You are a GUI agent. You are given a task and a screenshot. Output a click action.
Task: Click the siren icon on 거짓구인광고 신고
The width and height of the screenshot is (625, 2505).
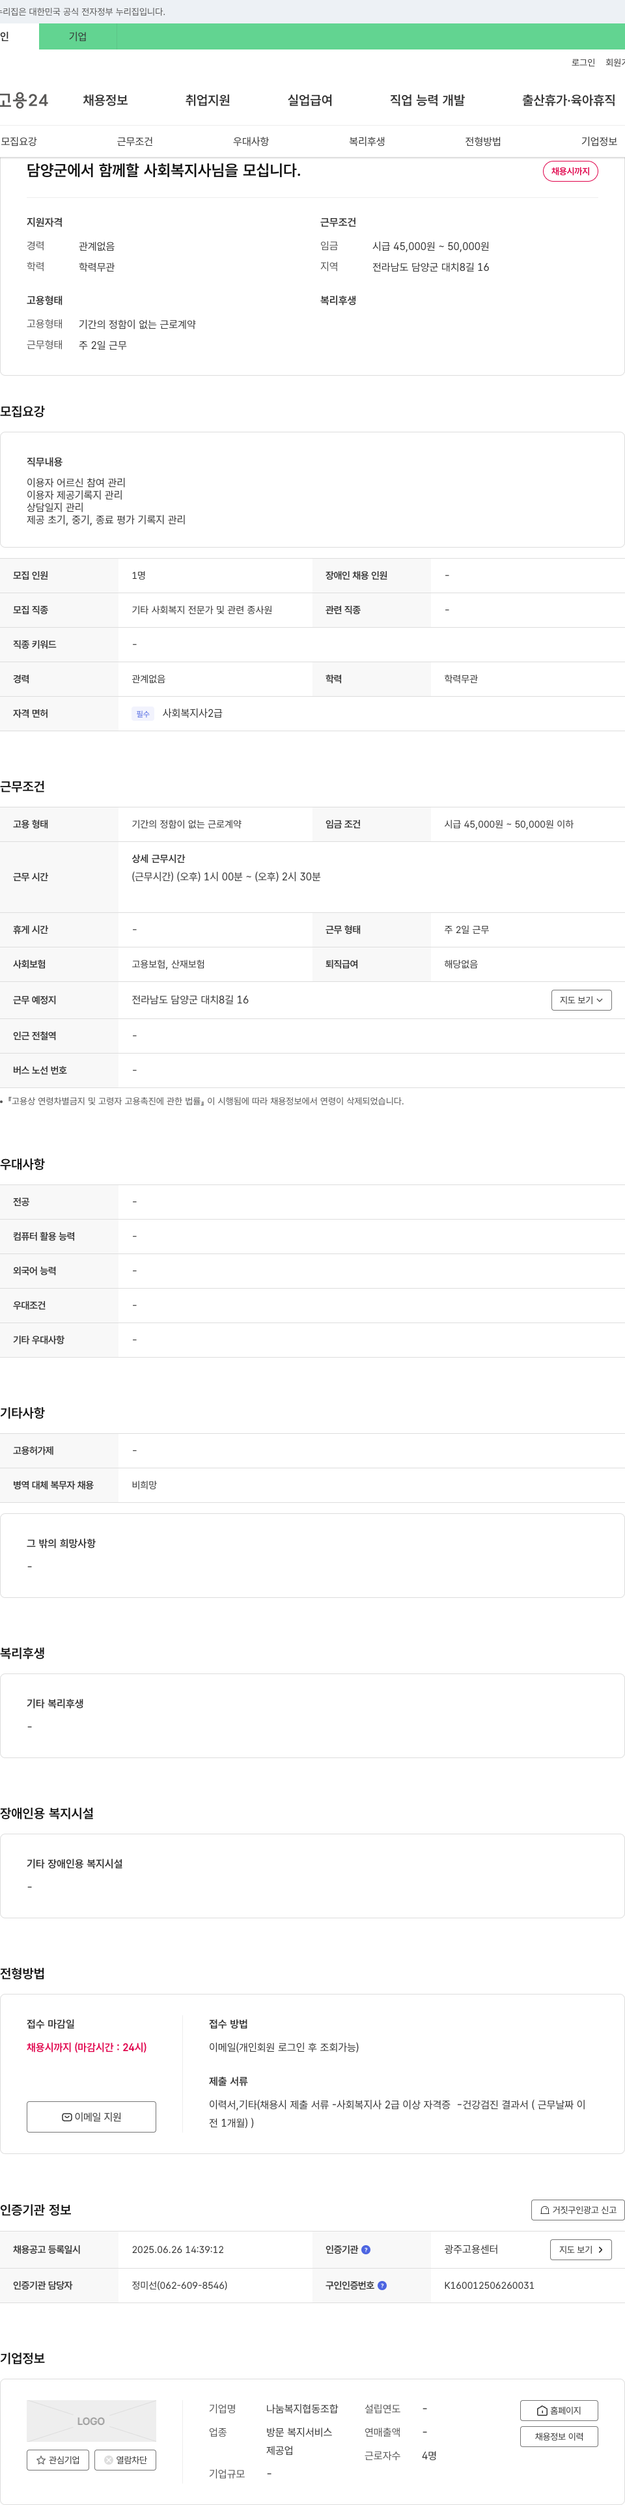544,2210
